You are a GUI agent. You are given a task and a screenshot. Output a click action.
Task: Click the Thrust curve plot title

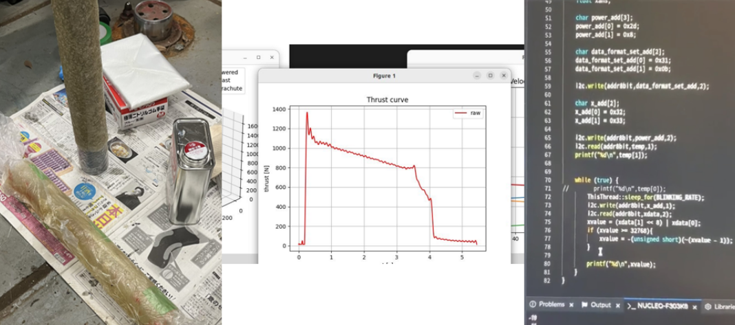point(388,100)
